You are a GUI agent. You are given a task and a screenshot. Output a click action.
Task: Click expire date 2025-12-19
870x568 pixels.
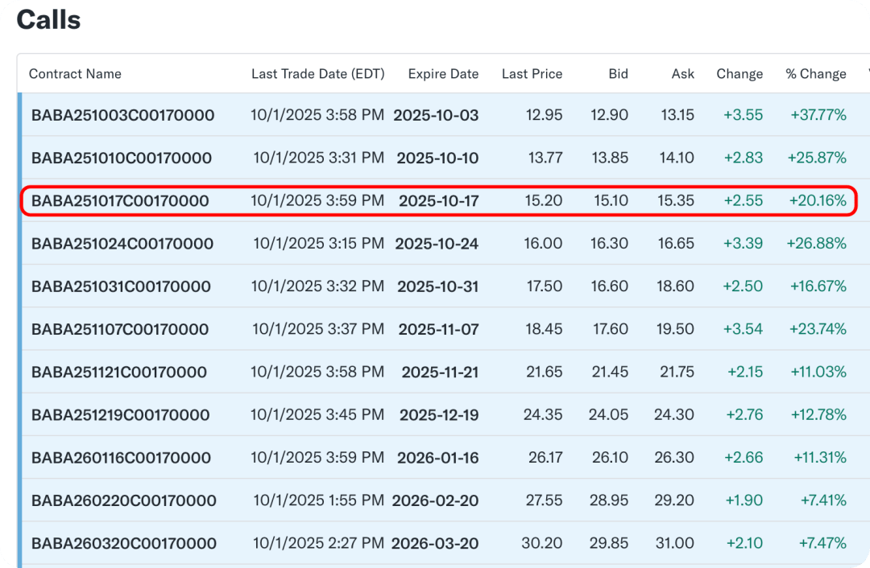click(439, 414)
